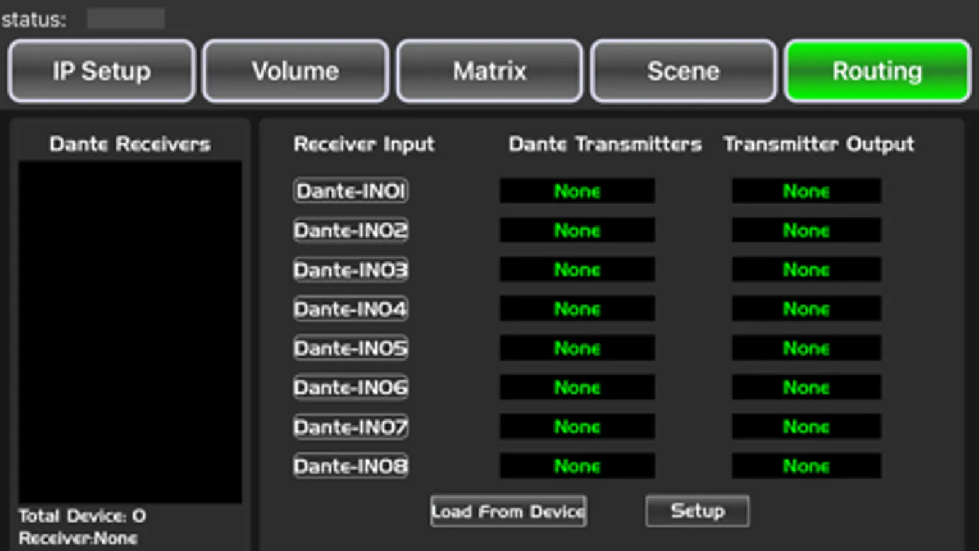This screenshot has height=551, width=979.
Task: Open Dante Transmitters field for Dante-IN05
Action: coord(577,348)
